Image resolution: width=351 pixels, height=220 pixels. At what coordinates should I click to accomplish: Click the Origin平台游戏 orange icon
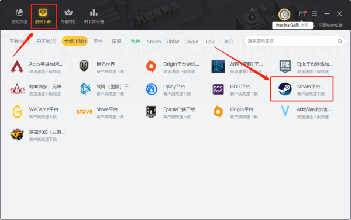pyautogui.click(x=151, y=66)
